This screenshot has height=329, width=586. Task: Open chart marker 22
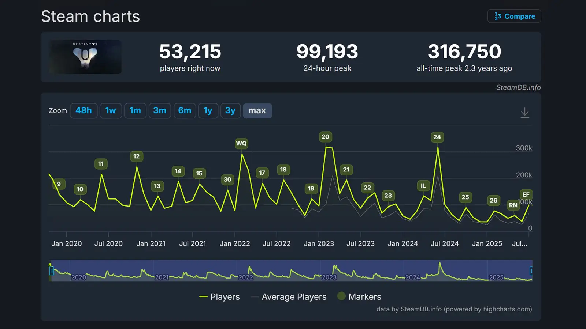[367, 188]
